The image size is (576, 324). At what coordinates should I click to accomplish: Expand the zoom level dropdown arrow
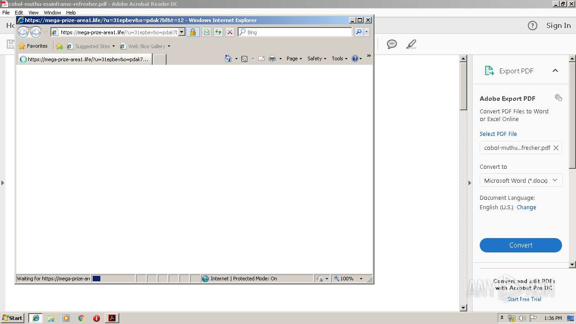click(x=361, y=279)
